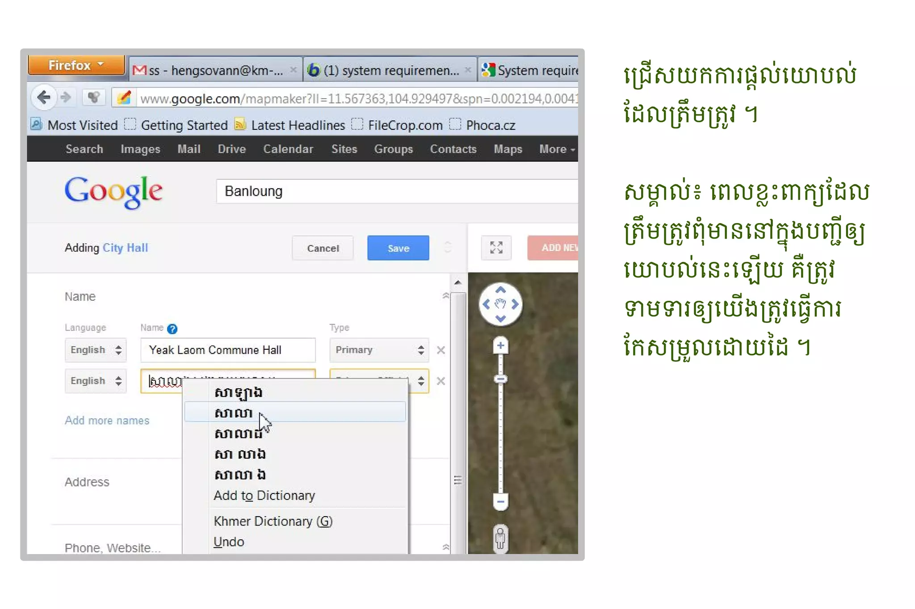Image resolution: width=915 pixels, height=609 pixels.
Task: Choose highlighted suggestion សាលា
Action: coord(295,412)
